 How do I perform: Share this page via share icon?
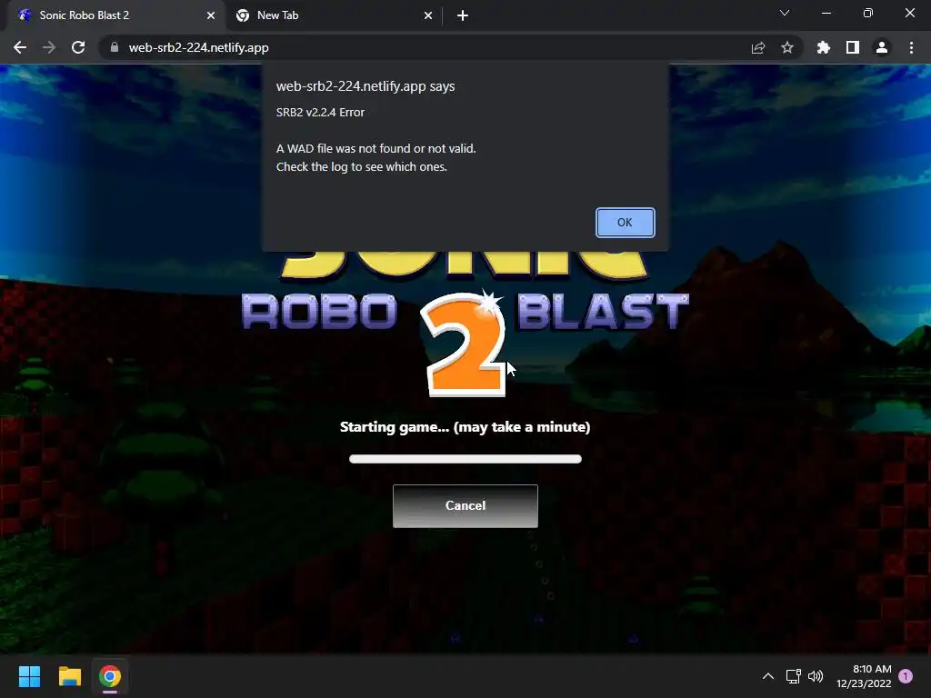(x=757, y=47)
